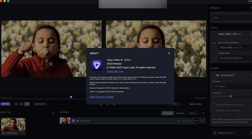The height and width of the screenshot is (139, 252).
Task: Click the 1920x1080 output row label
Action: pyautogui.click(x=85, y=121)
